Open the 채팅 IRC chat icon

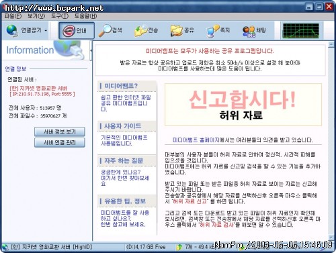(x=249, y=31)
